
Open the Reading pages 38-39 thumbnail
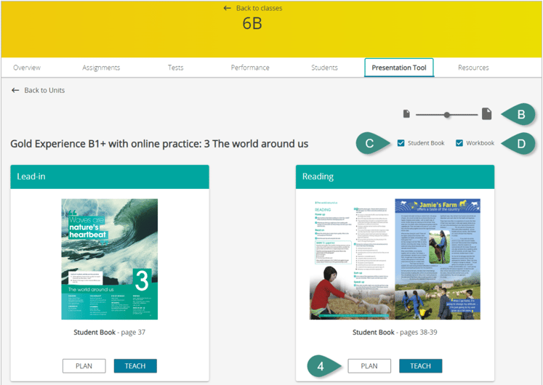395,259
